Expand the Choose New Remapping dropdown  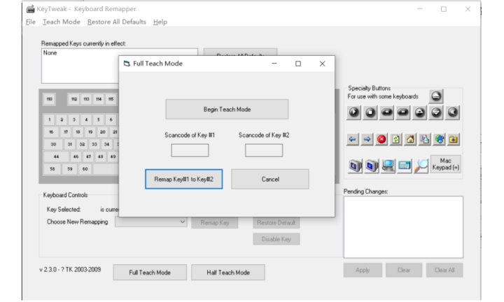pos(183,222)
